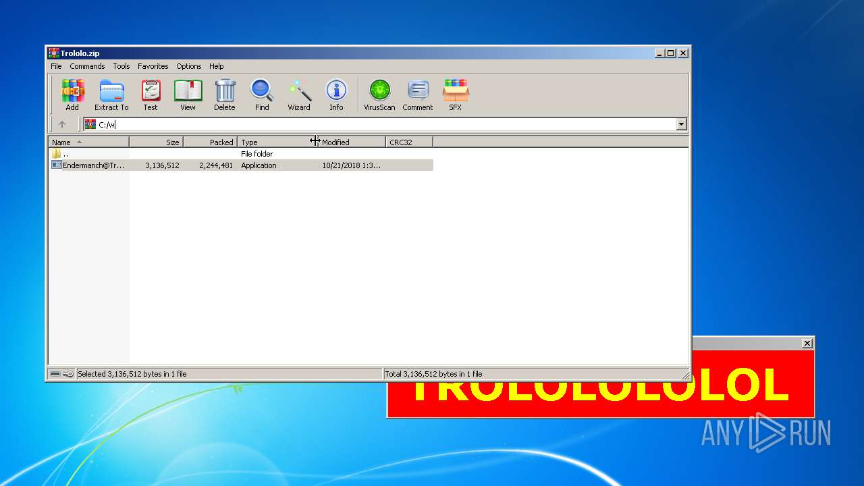Click 'Selected 3,136,512 bytes' status text
This screenshot has height=486, width=864.
(x=132, y=374)
